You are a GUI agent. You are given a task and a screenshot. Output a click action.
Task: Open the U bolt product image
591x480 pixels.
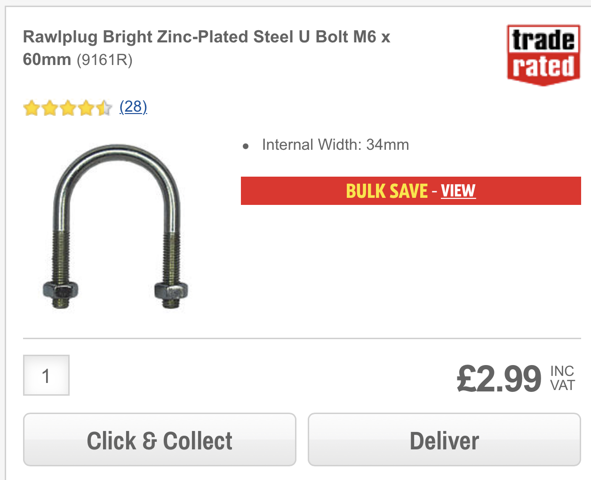coord(115,226)
